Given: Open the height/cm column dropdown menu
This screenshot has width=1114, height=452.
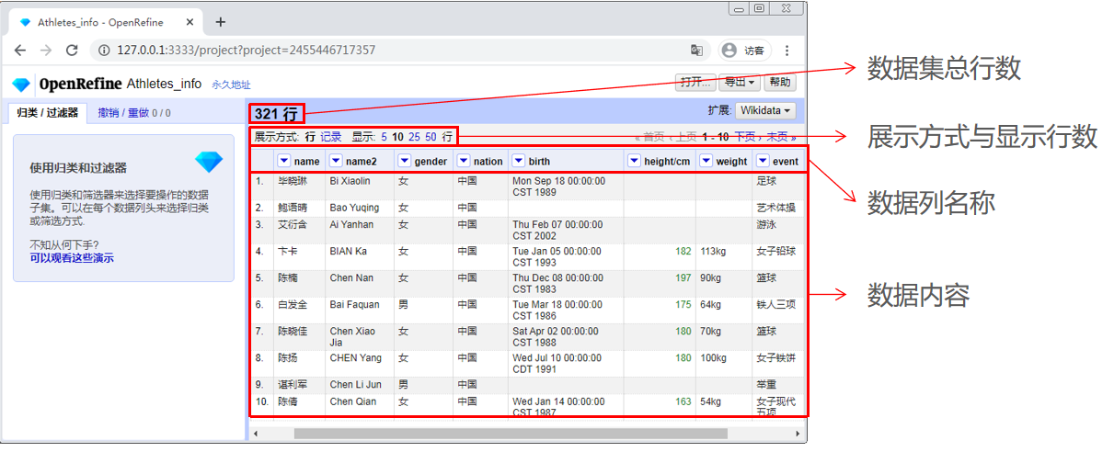Looking at the screenshot, I should point(634,161).
